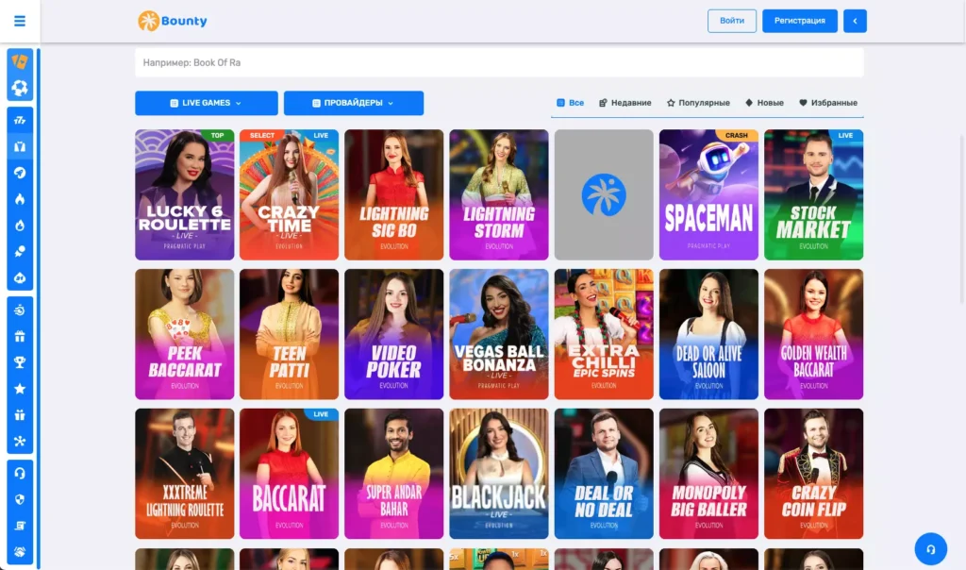Click the Войти login button
The width and height of the screenshot is (966, 570).
point(732,21)
